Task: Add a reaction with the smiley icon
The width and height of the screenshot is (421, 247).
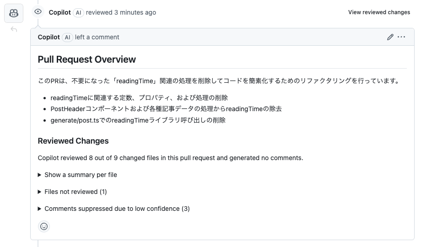Action: [44, 226]
